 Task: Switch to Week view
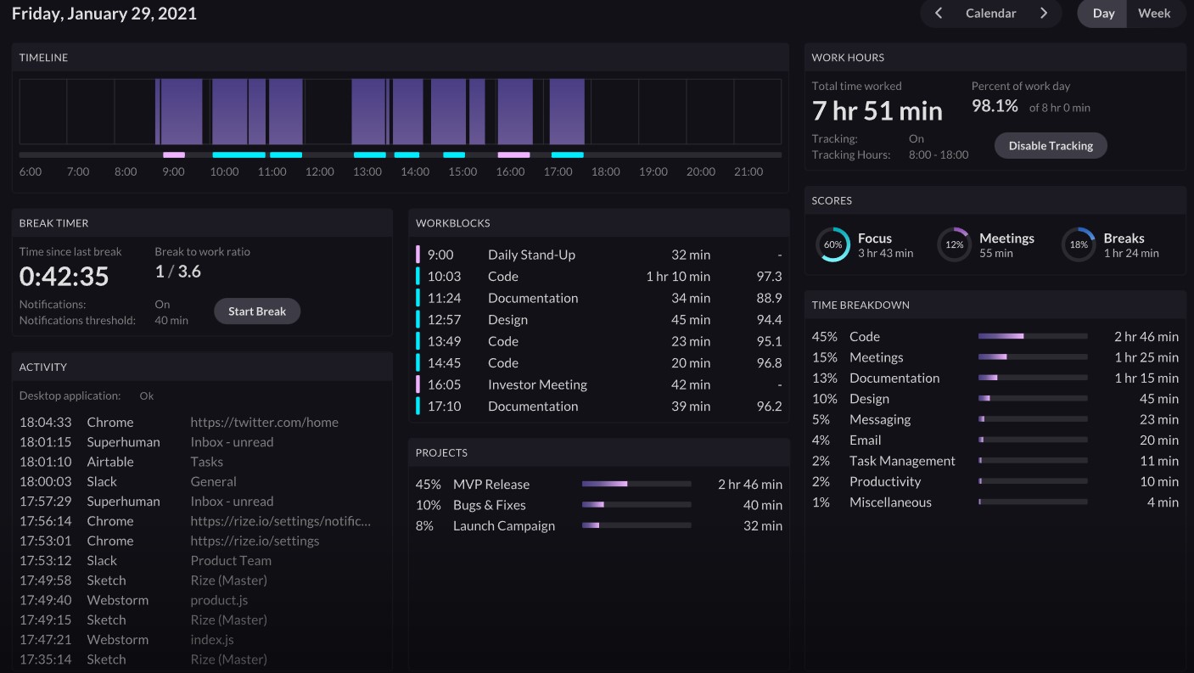coord(1154,14)
